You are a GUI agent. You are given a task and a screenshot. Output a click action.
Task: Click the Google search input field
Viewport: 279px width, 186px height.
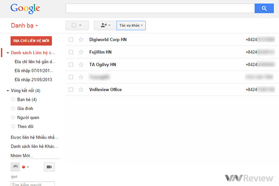pyautogui.click(x=160, y=8)
